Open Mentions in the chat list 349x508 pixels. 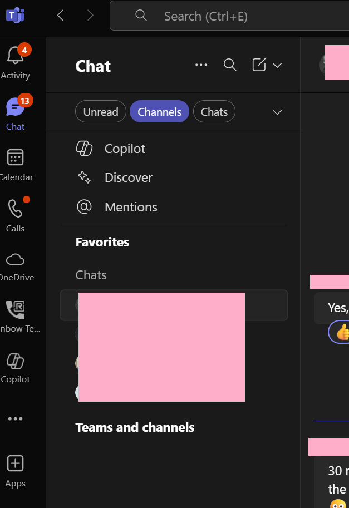pos(174,207)
